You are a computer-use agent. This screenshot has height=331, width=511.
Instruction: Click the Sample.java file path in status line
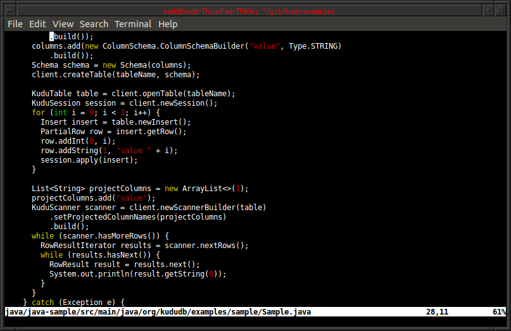pos(158,312)
